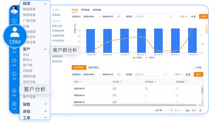209x124 pixels.
Task: Expand the 工单 menu section
Action: (45, 117)
